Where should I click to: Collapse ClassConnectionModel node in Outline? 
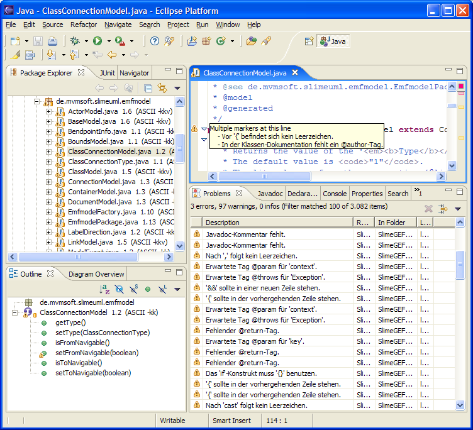pyautogui.click(x=15, y=312)
